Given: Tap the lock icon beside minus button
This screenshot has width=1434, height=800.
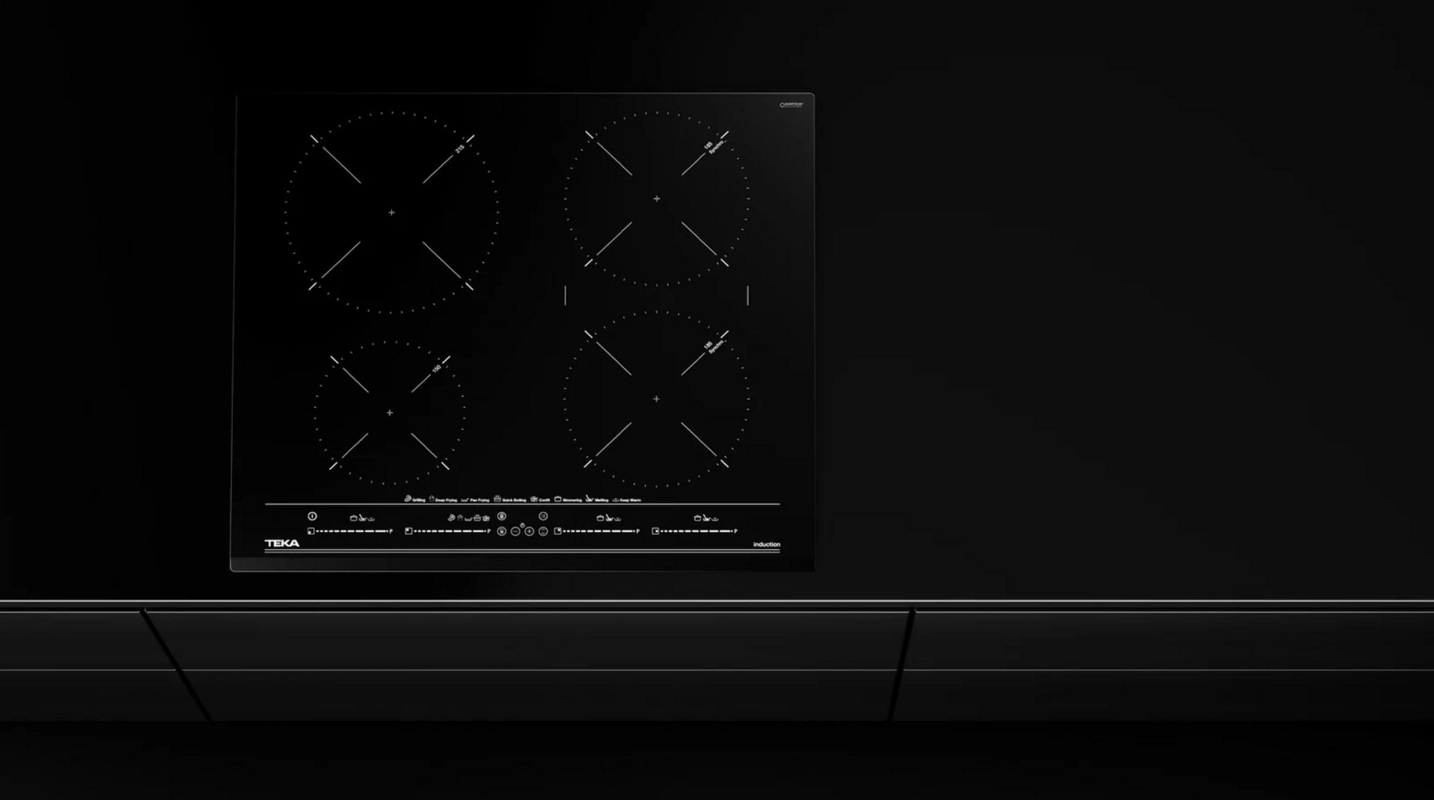Looking at the screenshot, I should click(501, 531).
